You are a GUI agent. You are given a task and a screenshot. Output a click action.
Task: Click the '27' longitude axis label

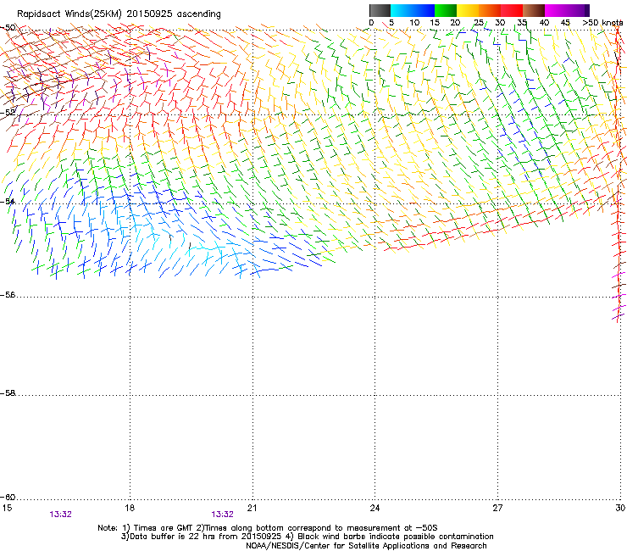[x=497, y=508]
